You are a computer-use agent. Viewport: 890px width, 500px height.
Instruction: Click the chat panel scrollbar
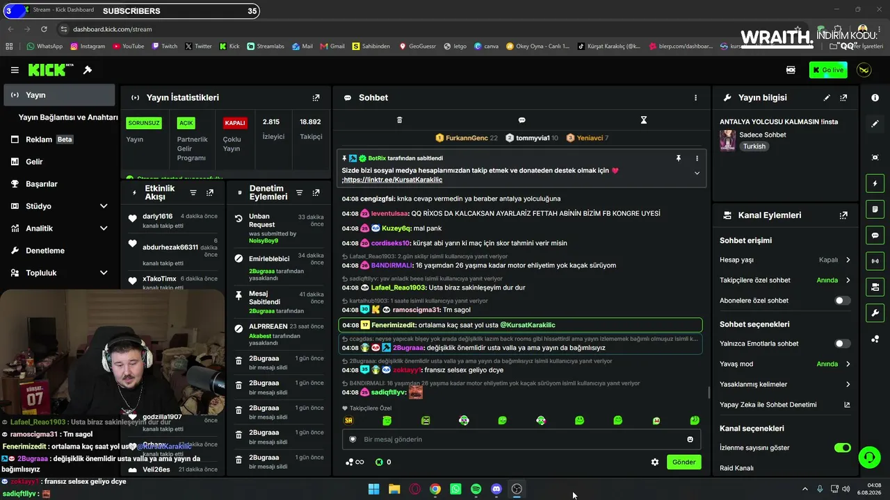[x=709, y=392]
